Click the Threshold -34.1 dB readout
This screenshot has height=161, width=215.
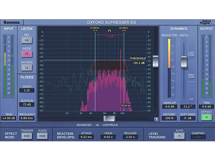pyautogui.click(x=138, y=63)
